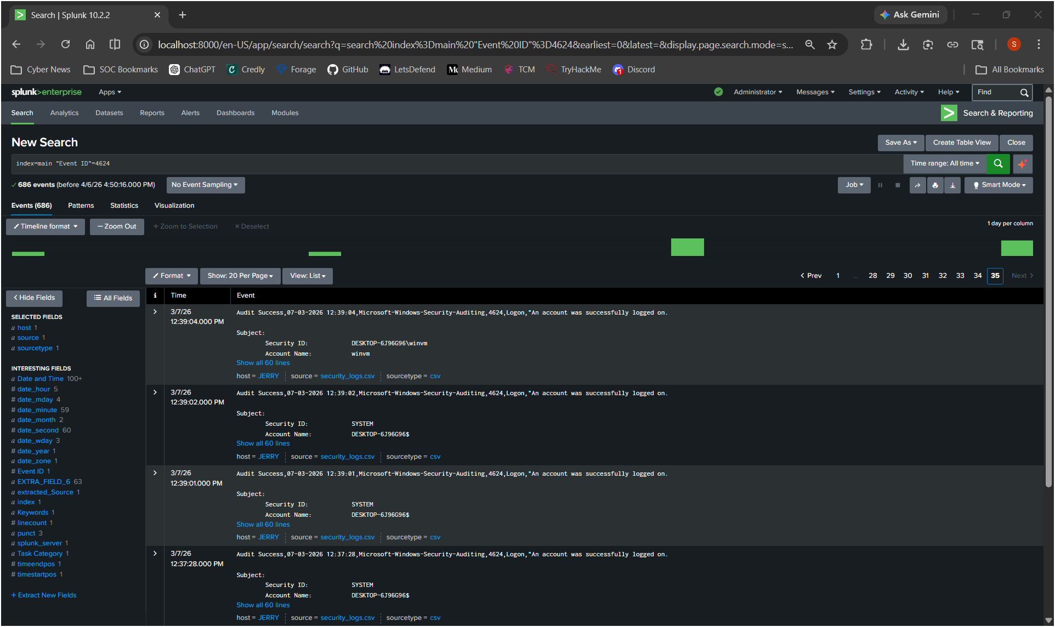Export results using the download icon
1055x627 pixels.
click(x=952, y=185)
